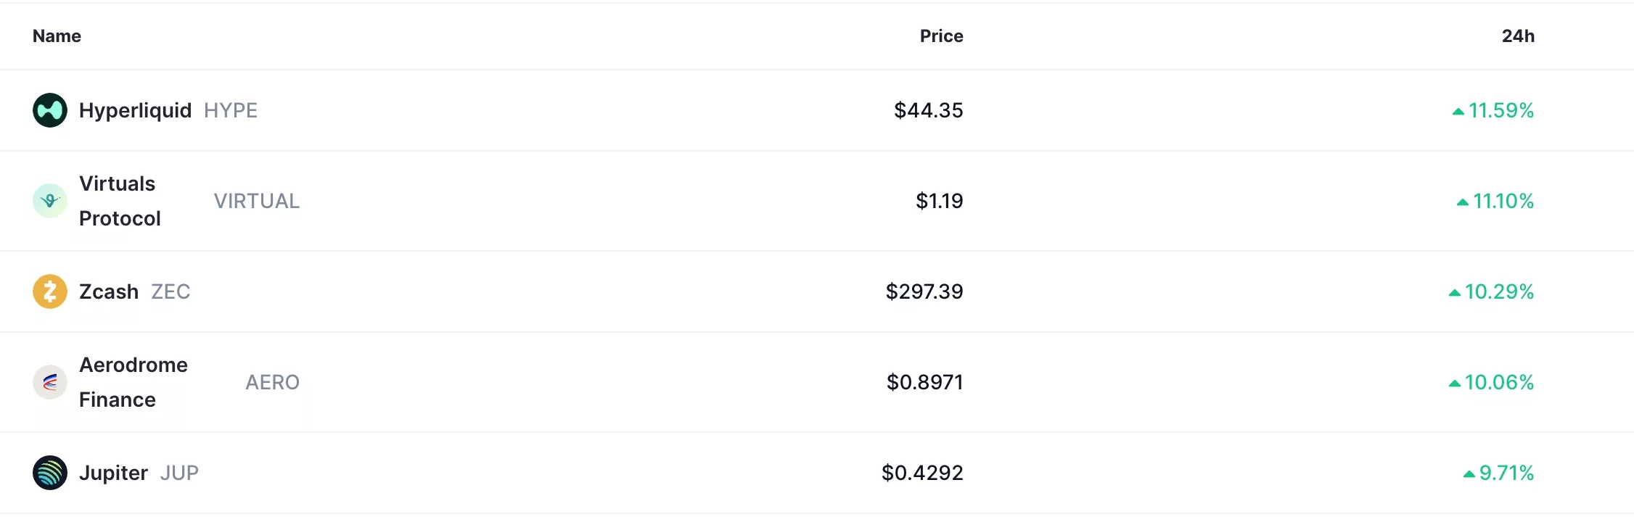Open the Hyperliquid coin page
1634x530 pixels.
tap(135, 110)
